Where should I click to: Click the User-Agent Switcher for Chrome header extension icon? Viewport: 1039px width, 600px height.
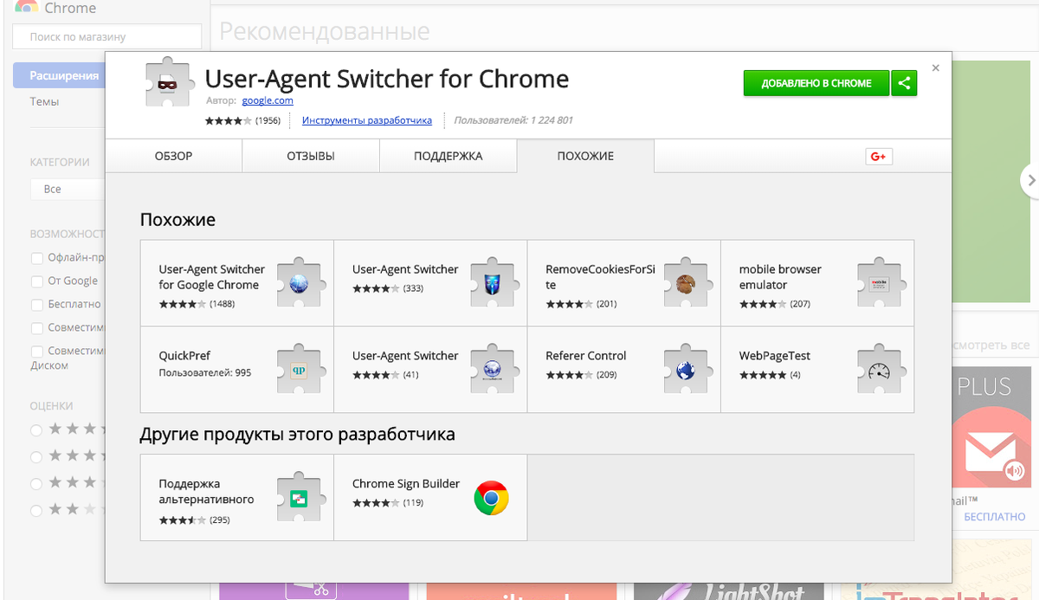pos(169,83)
